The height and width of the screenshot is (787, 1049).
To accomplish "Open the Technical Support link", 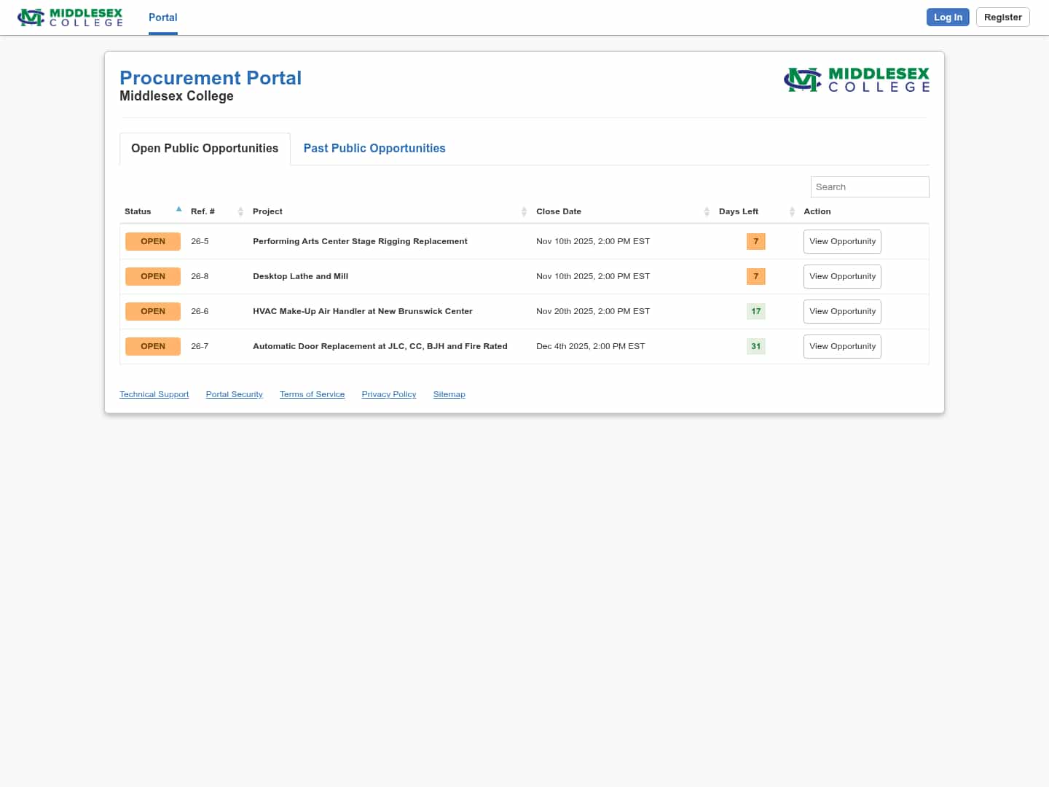I will click(154, 394).
